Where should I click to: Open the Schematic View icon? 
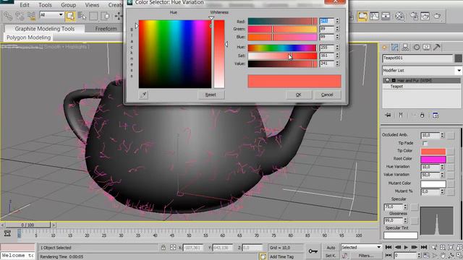click(x=386, y=16)
